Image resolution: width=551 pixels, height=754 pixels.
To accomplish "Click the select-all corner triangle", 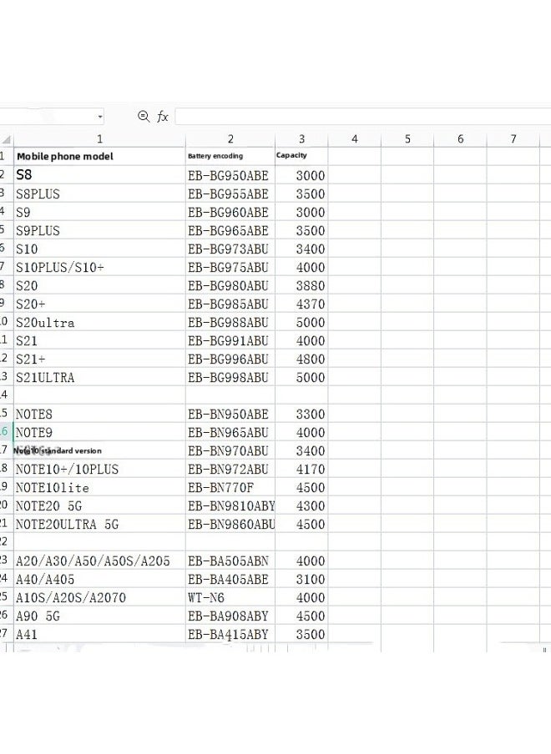I will click(7, 140).
